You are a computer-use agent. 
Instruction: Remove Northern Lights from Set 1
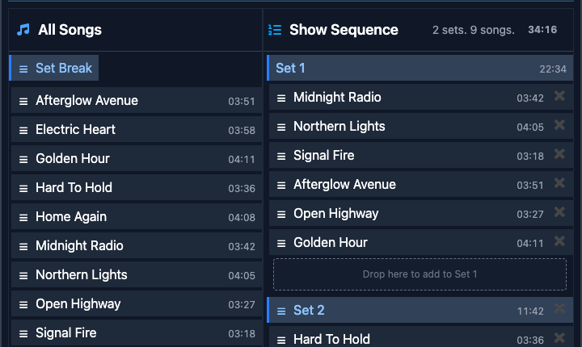pyautogui.click(x=559, y=126)
